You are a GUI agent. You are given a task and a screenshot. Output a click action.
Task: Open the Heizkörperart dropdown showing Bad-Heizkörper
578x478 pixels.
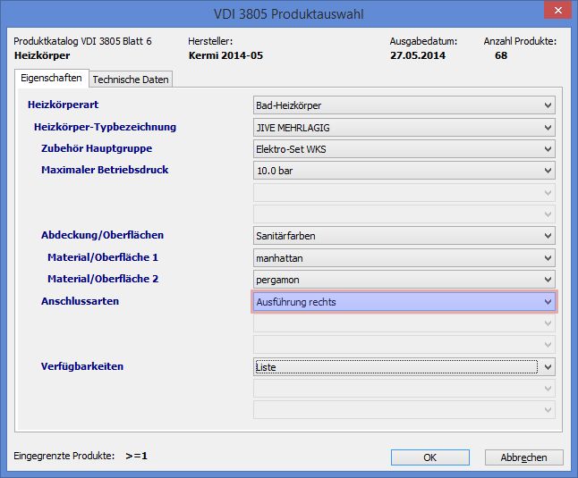[404, 105]
